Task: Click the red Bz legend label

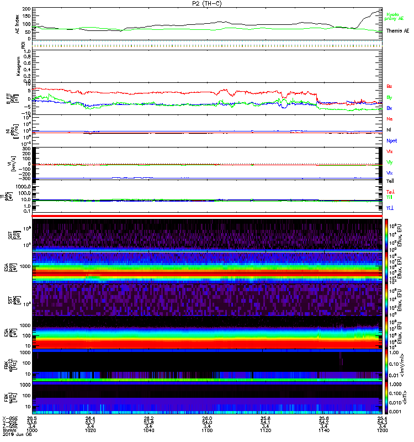Action: tap(389, 87)
